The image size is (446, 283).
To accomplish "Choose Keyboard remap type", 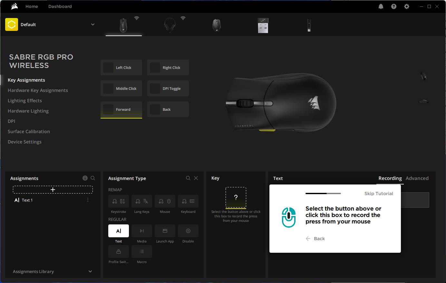I will (188, 201).
